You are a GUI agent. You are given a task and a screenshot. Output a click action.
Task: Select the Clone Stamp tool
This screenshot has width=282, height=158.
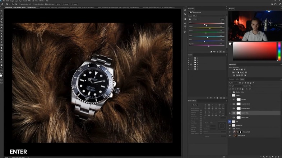tap(2, 37)
